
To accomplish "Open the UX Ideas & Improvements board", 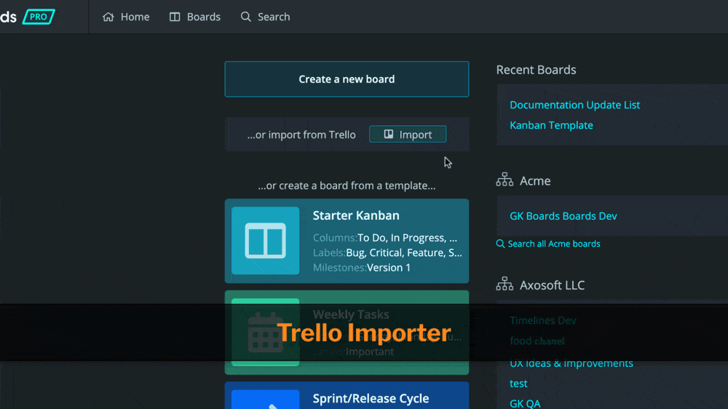I will coord(571,363).
